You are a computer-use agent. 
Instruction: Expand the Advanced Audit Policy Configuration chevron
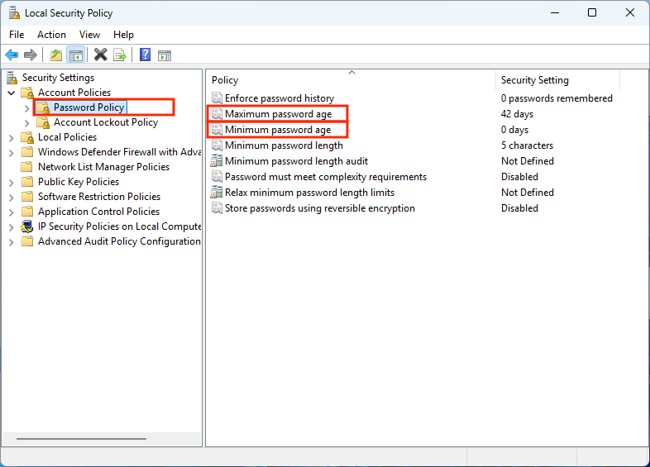coord(12,242)
